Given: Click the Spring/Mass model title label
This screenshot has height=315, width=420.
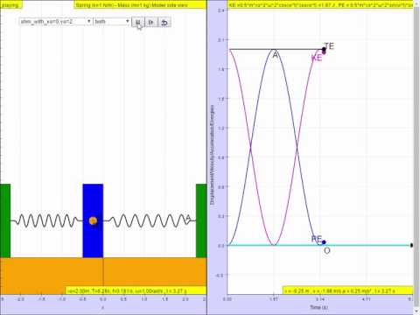Looking at the screenshot, I should (140, 5).
